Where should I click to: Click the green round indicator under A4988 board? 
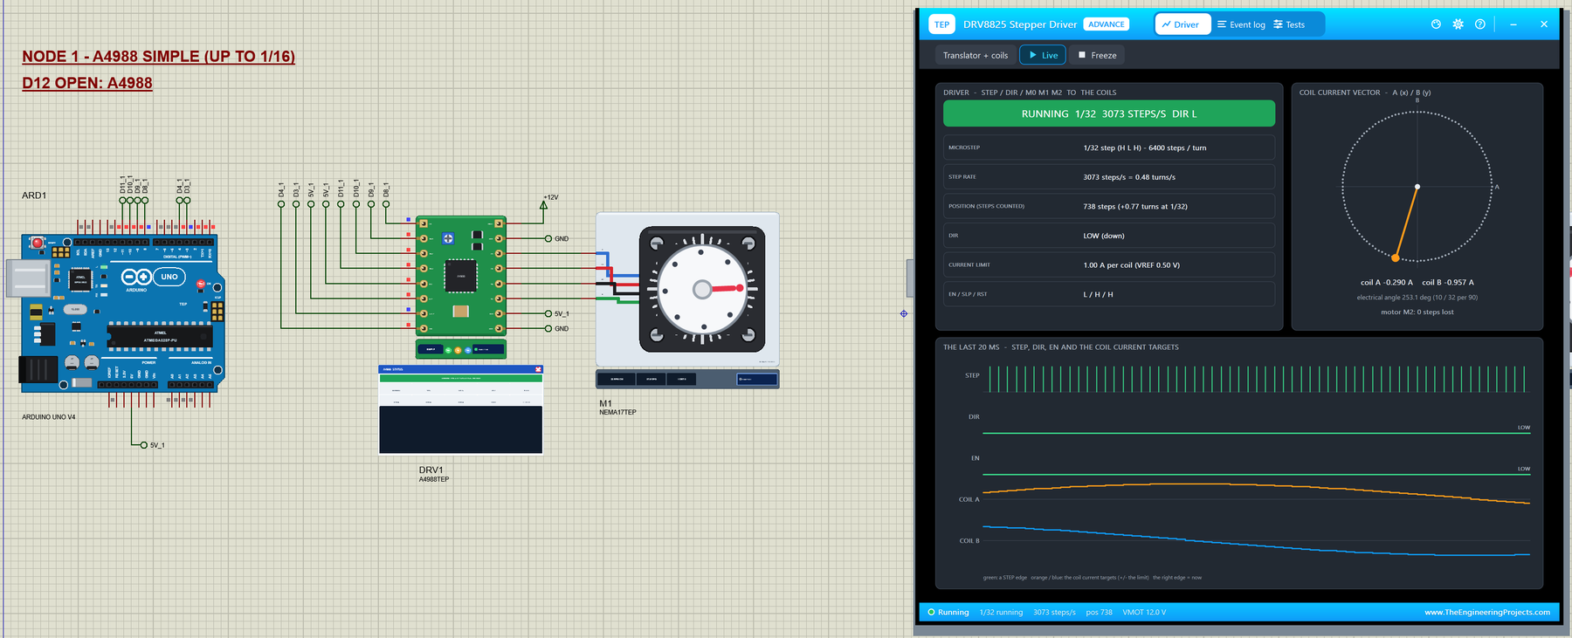coord(449,350)
